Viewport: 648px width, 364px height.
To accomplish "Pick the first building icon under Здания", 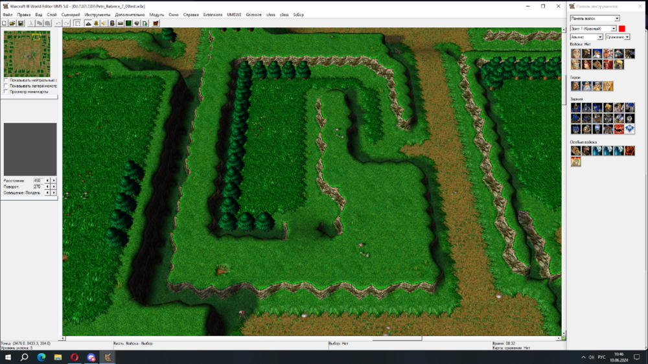I will click(x=576, y=108).
